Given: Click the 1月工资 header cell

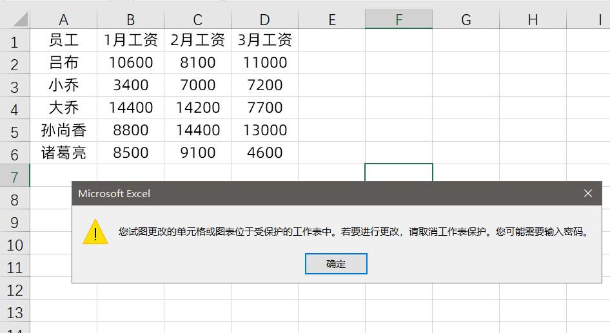Looking at the screenshot, I should tap(131, 40).
